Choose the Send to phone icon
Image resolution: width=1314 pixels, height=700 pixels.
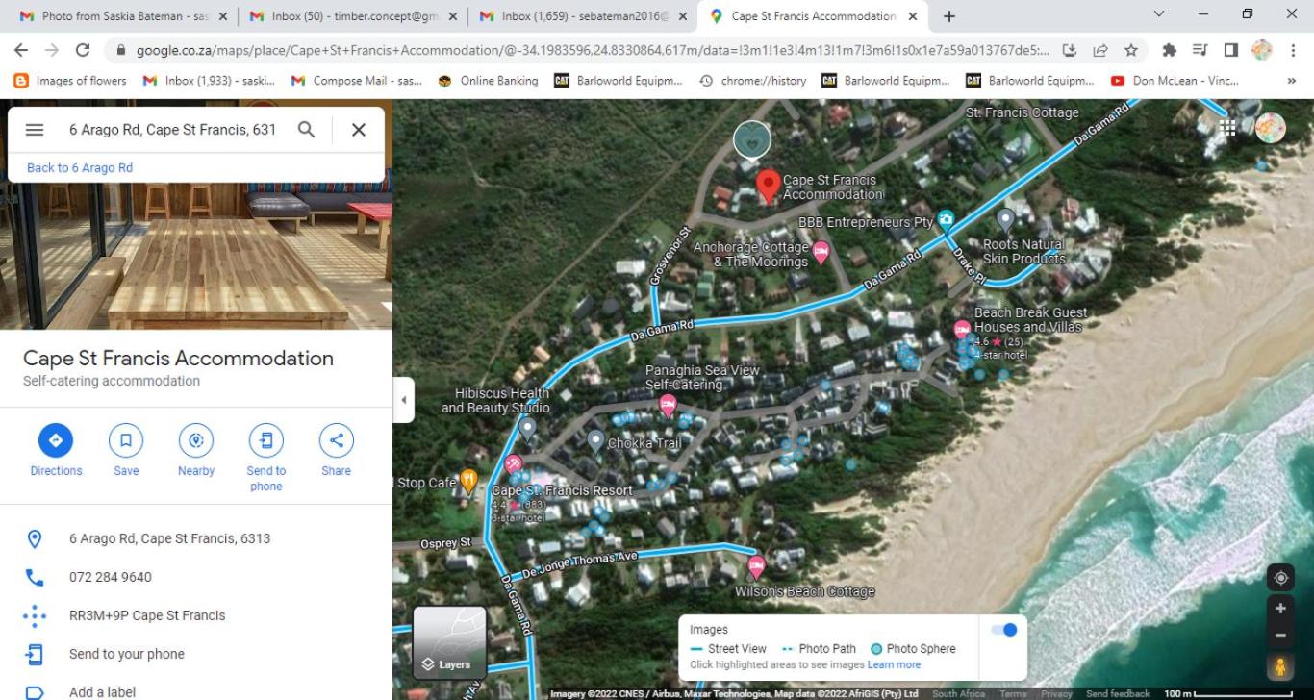click(x=266, y=441)
